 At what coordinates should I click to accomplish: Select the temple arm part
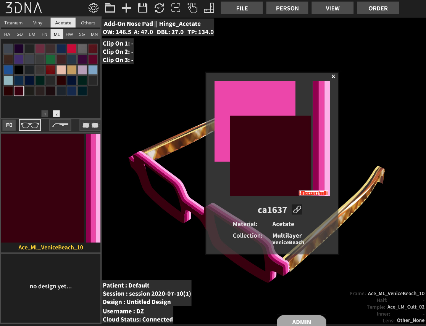pyautogui.click(x=60, y=125)
